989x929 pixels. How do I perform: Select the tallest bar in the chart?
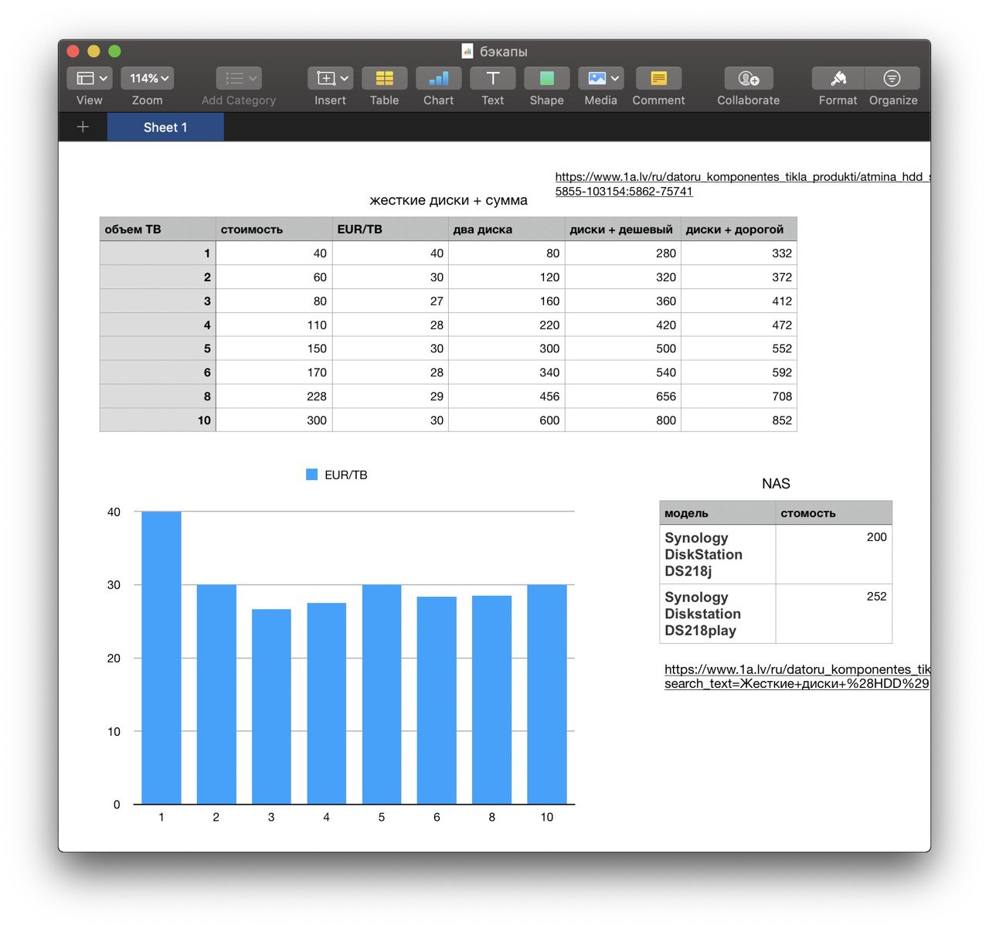pos(161,658)
